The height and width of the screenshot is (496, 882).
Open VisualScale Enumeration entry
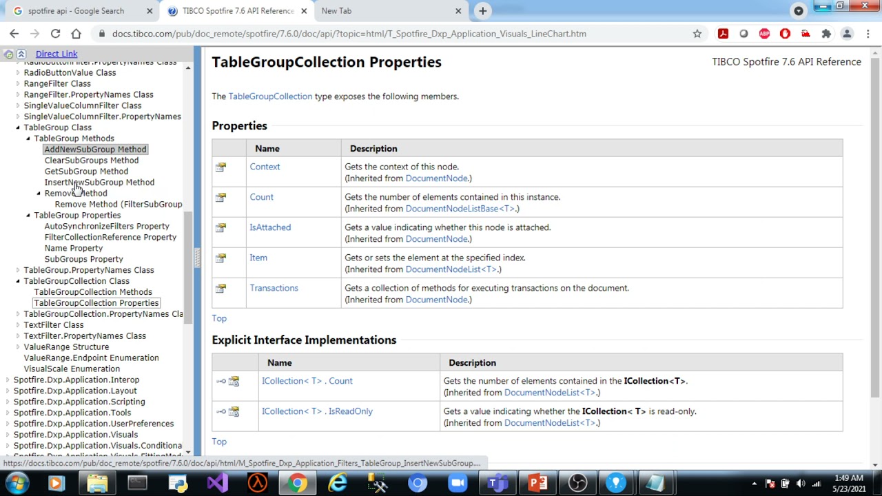[72, 369]
